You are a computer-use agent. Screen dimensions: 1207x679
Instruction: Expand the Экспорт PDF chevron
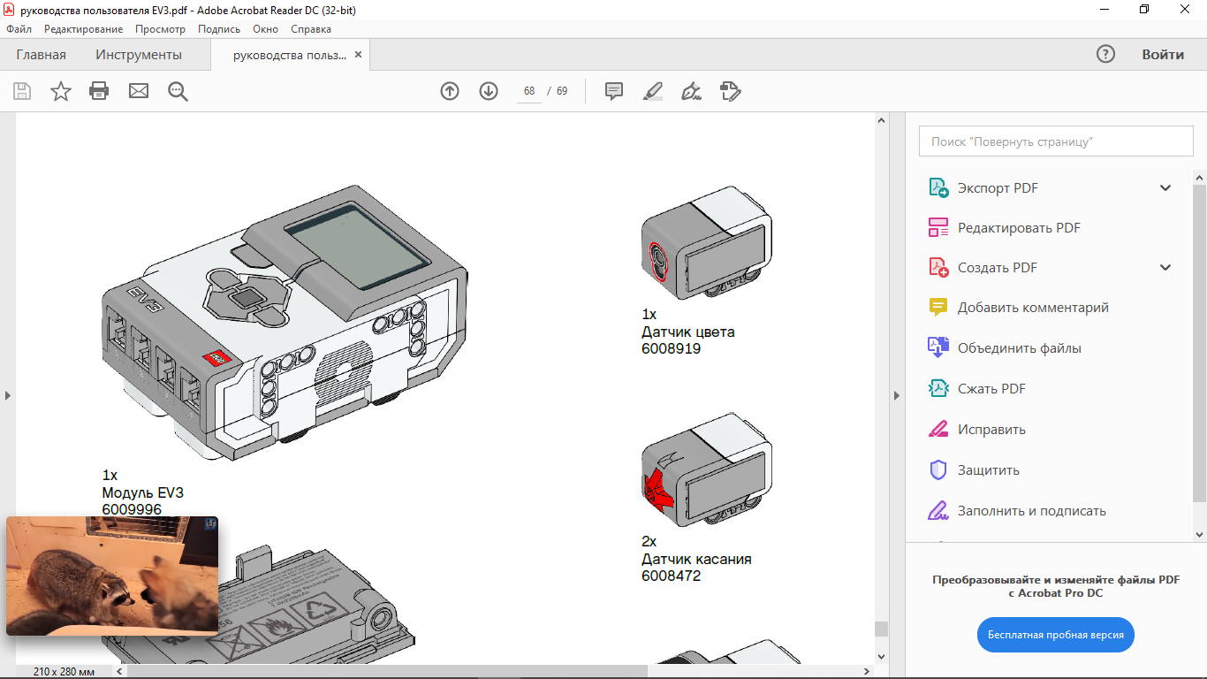point(1165,187)
